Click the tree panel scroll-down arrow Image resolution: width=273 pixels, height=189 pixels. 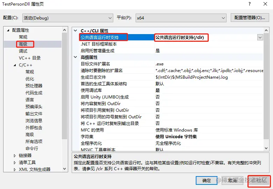click(x=64, y=169)
